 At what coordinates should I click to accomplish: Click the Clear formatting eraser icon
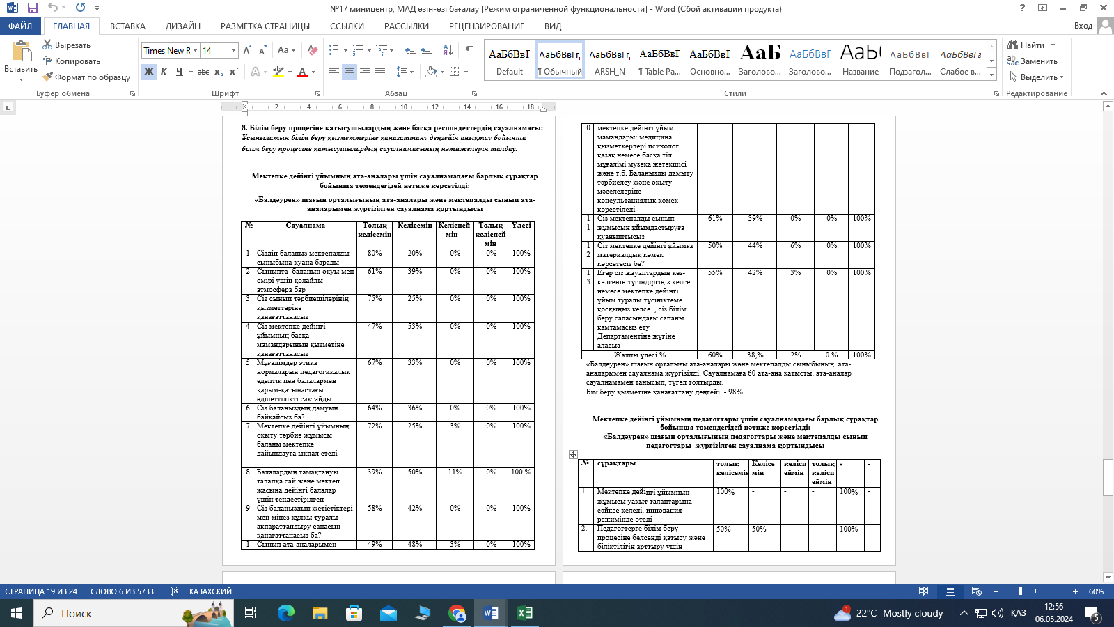[313, 50]
